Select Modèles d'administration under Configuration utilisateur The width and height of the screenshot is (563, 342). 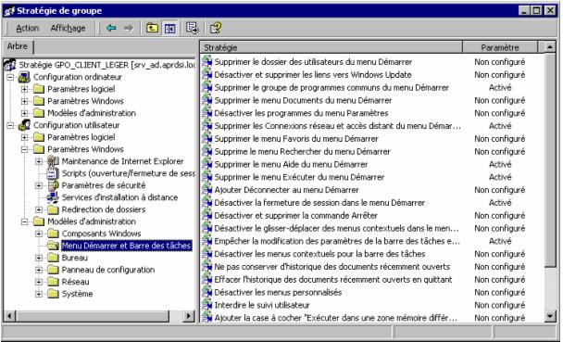click(92, 222)
